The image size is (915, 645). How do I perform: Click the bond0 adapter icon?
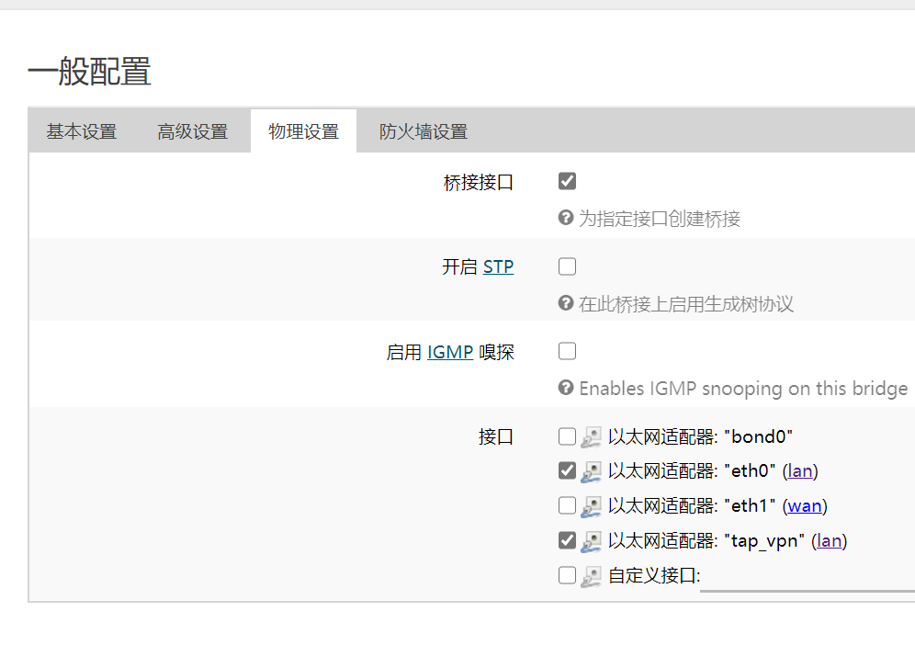point(592,436)
